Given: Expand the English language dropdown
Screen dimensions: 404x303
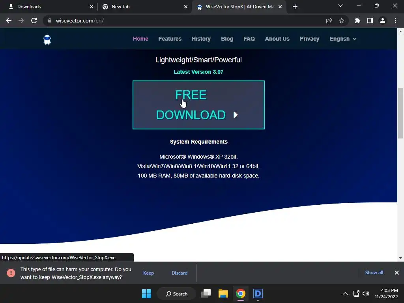Looking at the screenshot, I should [x=343, y=39].
